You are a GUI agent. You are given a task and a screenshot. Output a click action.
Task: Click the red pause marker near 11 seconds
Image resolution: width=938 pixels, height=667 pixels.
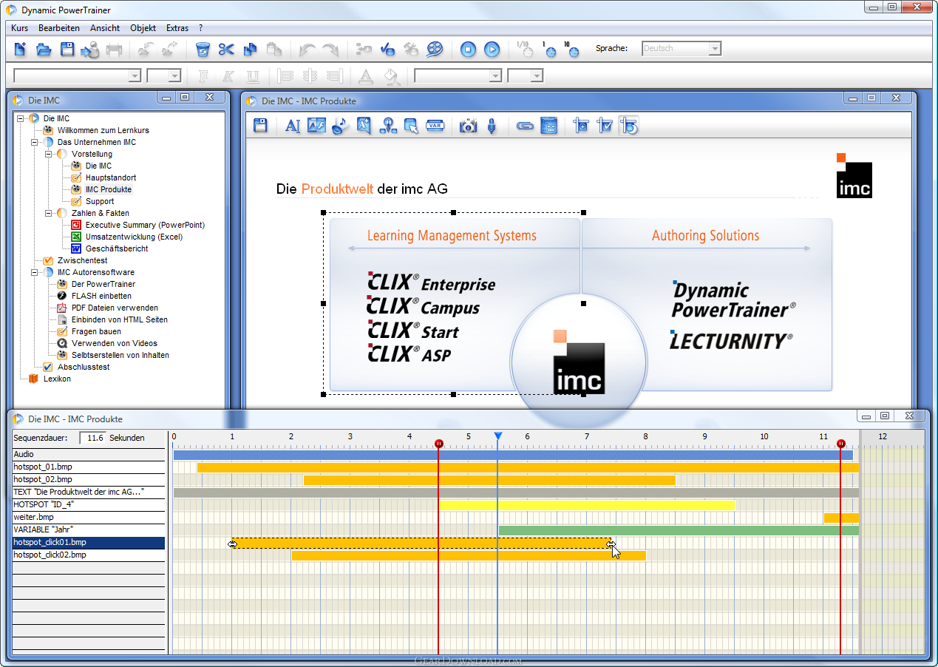click(840, 444)
